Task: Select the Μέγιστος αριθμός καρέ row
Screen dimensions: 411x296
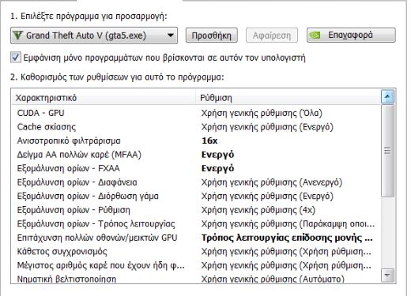Action: click(x=196, y=265)
